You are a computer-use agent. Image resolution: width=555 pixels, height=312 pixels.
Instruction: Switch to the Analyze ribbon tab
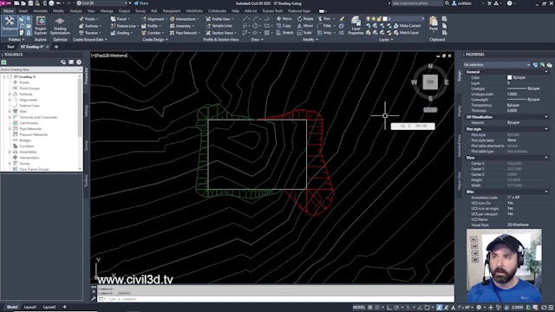click(75, 11)
